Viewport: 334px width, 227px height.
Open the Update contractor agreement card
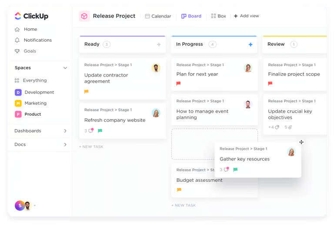click(106, 78)
